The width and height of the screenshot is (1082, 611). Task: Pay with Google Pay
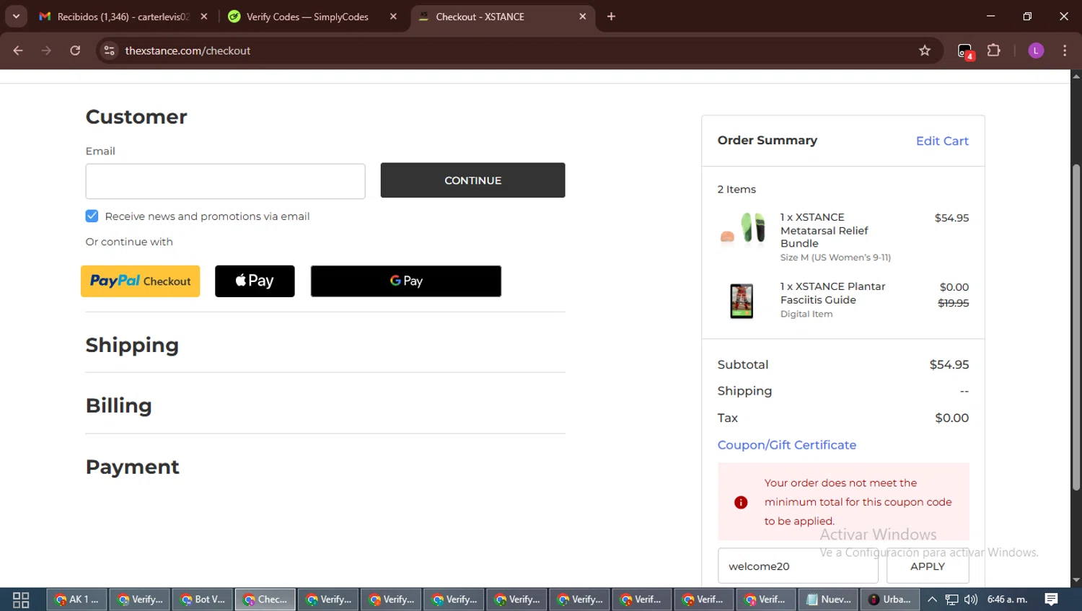pos(406,281)
